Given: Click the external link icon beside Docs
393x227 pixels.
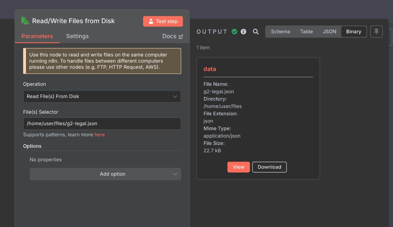Looking at the screenshot, I should click(x=181, y=36).
